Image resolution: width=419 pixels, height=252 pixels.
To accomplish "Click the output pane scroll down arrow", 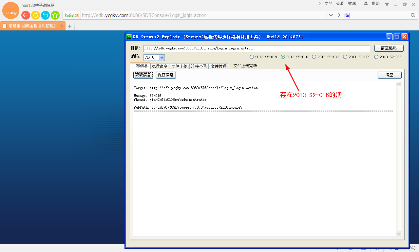I will 399,233.
